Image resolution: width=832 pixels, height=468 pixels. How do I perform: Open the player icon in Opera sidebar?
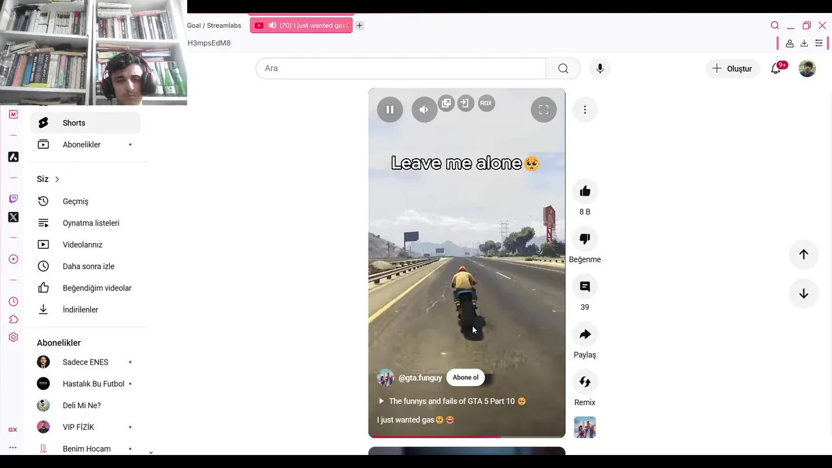[x=13, y=259]
